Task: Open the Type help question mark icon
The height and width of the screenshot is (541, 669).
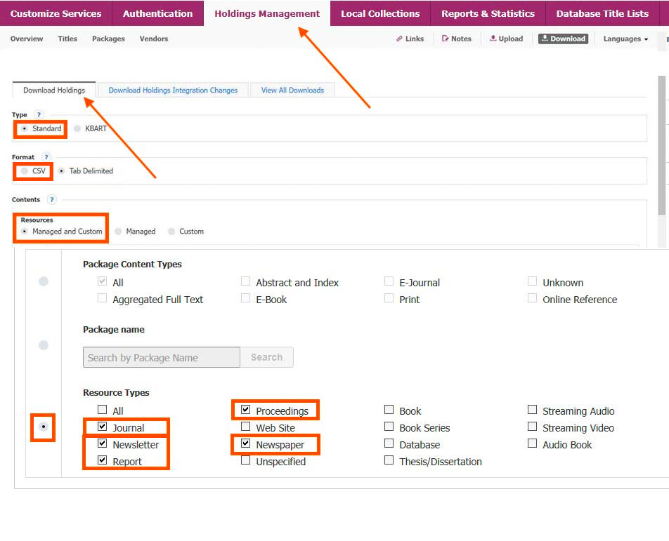Action: (39, 114)
